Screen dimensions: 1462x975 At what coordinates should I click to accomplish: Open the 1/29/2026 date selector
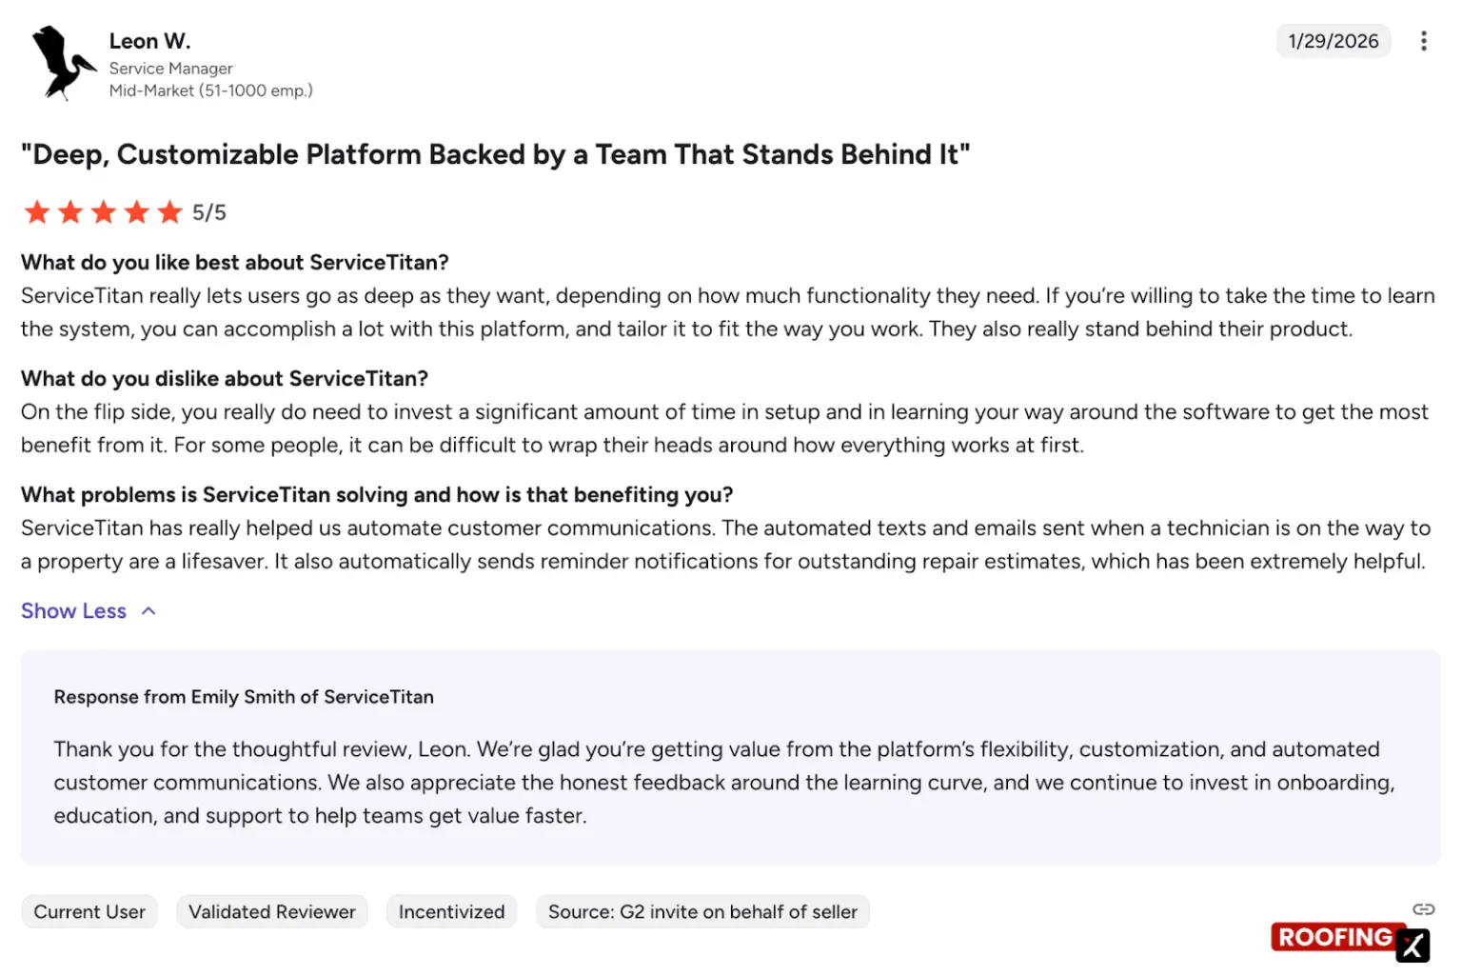pyautogui.click(x=1333, y=41)
